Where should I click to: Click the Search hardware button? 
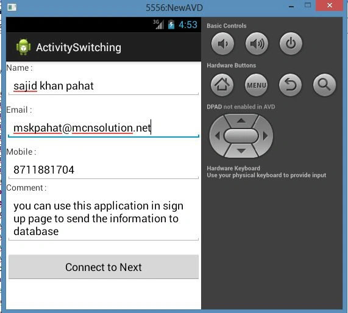coord(324,85)
